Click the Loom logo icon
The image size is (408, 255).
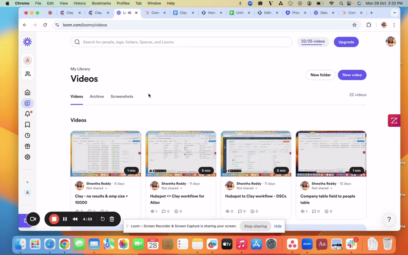click(x=27, y=42)
